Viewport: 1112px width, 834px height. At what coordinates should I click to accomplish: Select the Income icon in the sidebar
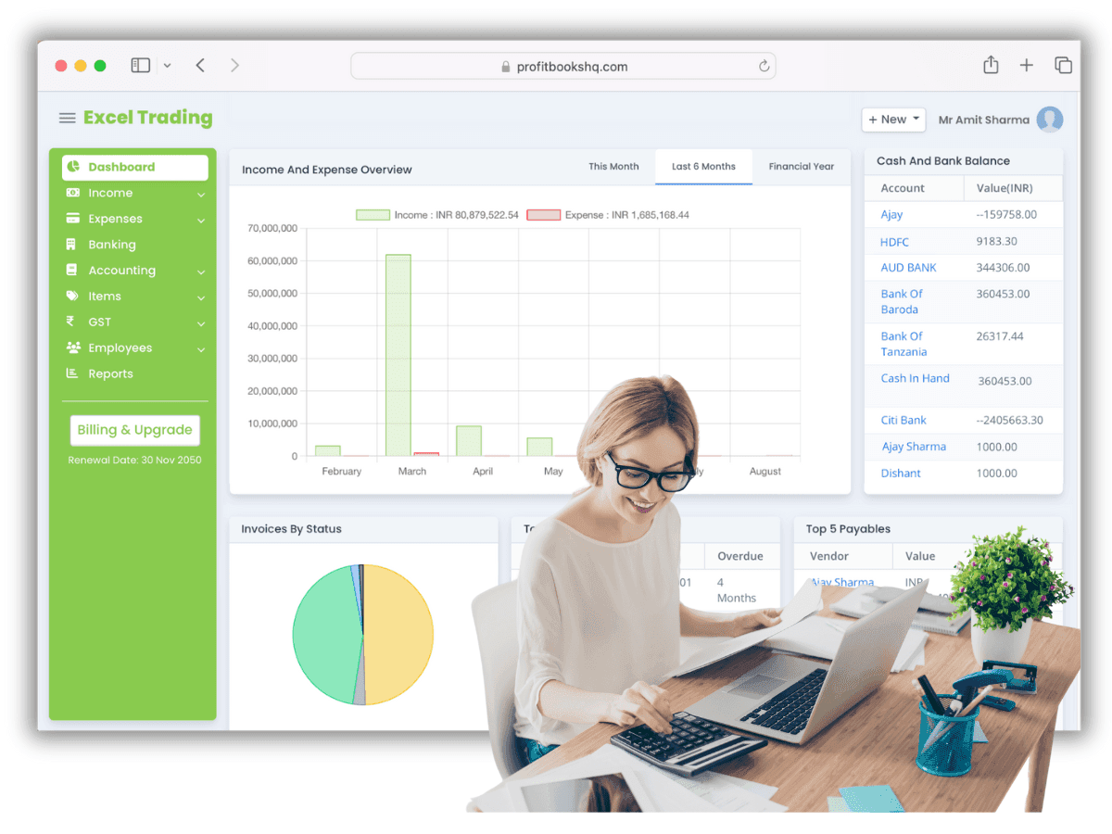point(72,192)
